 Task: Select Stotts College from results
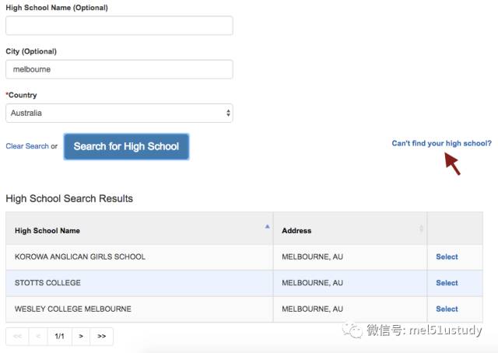pos(447,283)
